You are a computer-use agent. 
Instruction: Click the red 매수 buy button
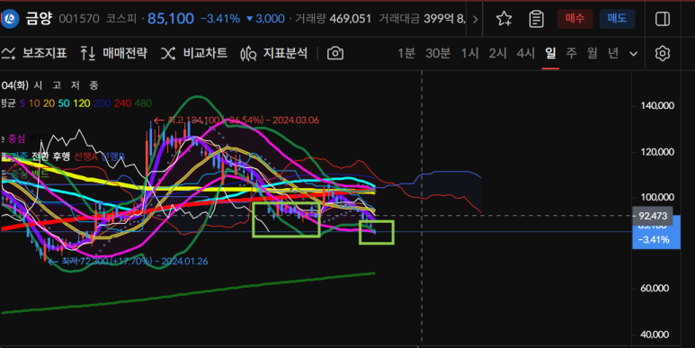pyautogui.click(x=575, y=19)
